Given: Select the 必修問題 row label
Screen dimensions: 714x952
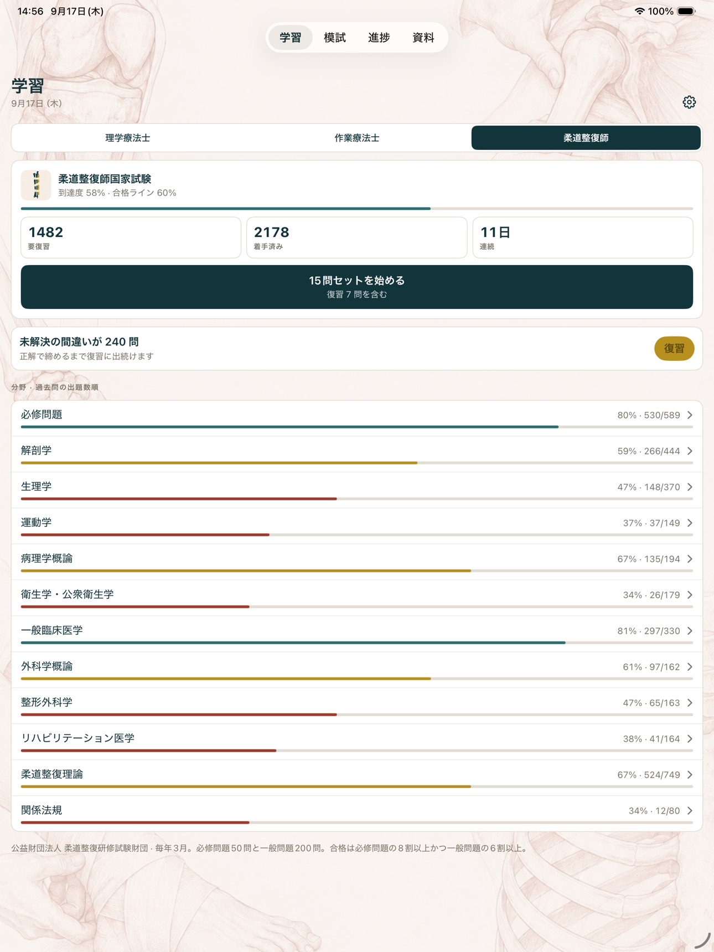Looking at the screenshot, I should [42, 415].
